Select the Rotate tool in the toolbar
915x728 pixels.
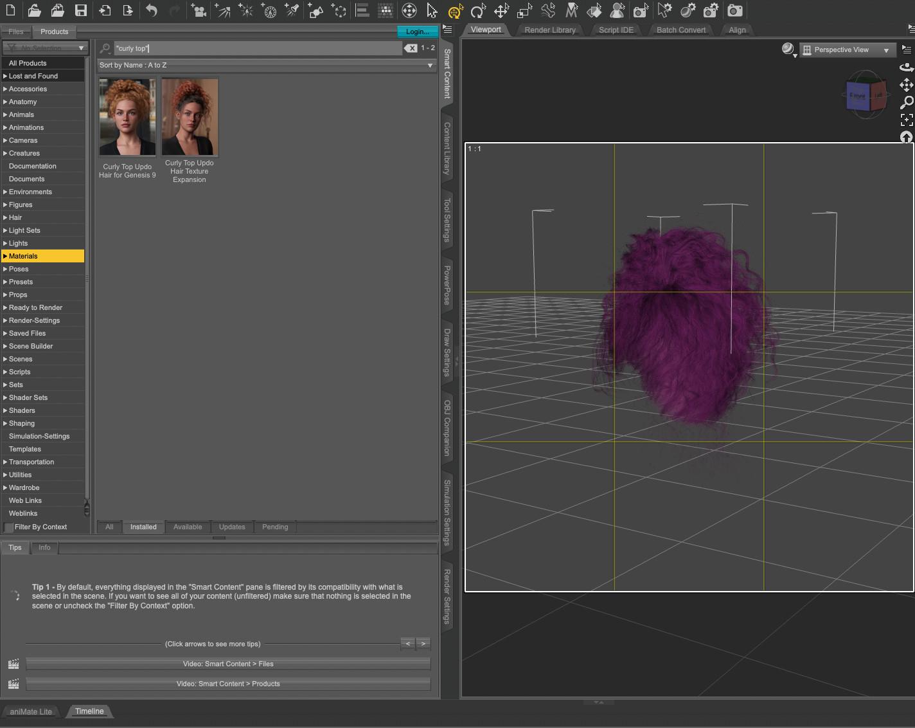pyautogui.click(x=477, y=11)
